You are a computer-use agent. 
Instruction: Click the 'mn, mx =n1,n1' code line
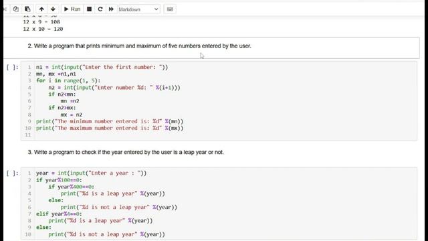click(x=56, y=74)
